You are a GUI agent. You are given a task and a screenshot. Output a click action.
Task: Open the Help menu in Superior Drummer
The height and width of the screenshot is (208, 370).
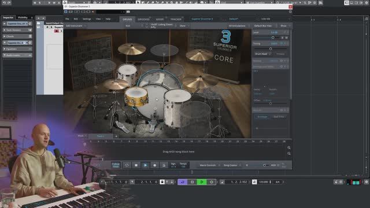[108, 19]
